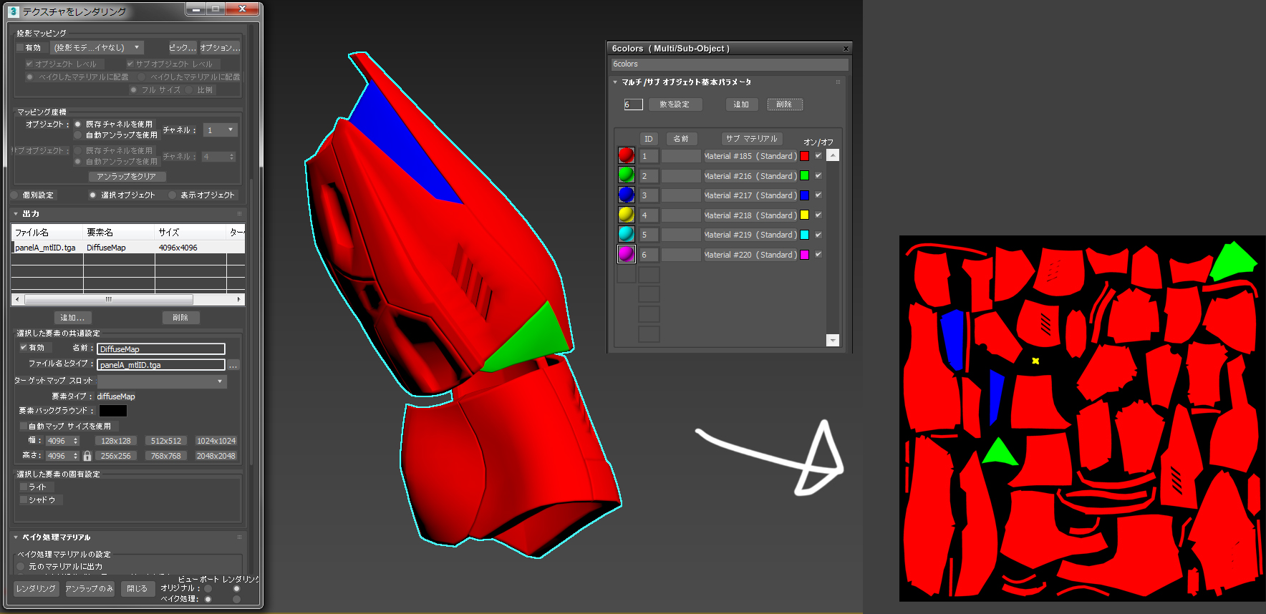Screen dimensions: 1266x614
Task: Toggle on/off checkbox for Material #216
Action: 818,175
